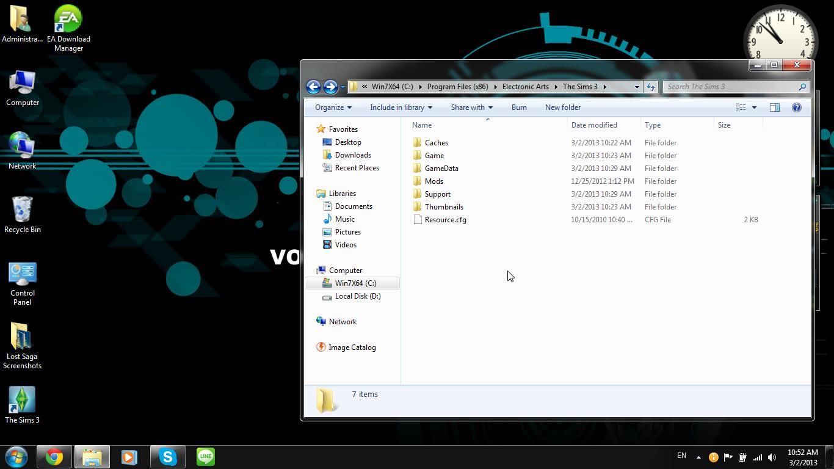This screenshot has width=834, height=469.
Task: Open Skype from the taskbar
Action: click(x=167, y=457)
